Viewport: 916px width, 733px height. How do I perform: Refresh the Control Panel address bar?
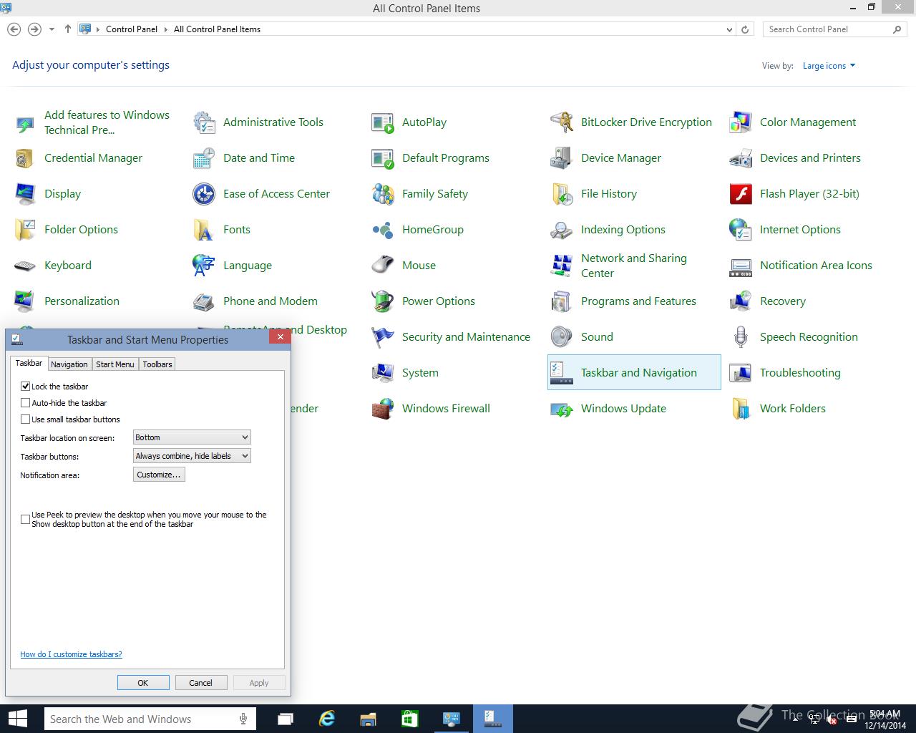[x=745, y=29]
